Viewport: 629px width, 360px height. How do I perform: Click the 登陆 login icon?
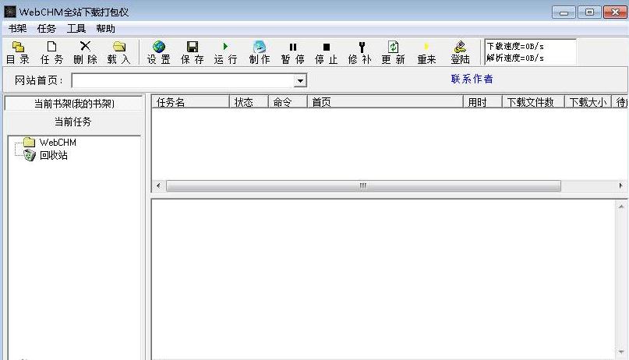point(460,52)
